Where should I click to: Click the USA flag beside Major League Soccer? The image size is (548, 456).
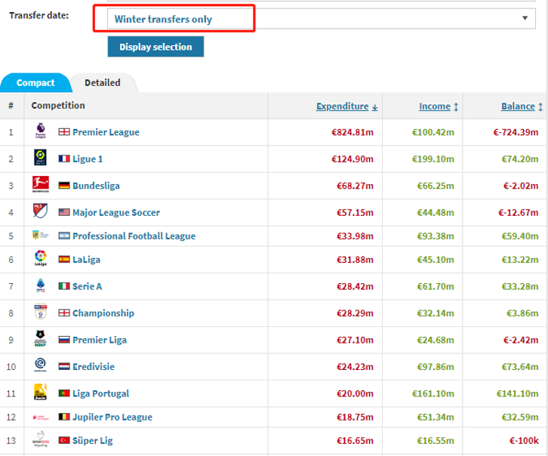point(64,212)
